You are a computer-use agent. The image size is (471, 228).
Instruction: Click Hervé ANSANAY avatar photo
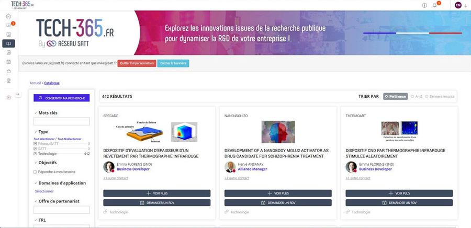point(230,167)
